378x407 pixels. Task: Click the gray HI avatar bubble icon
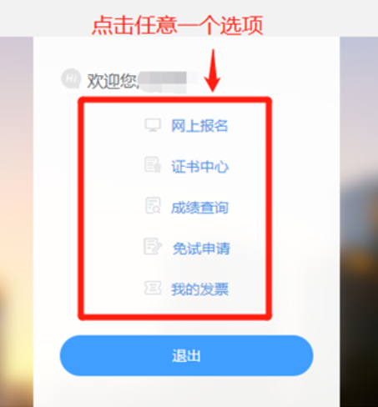coord(71,78)
